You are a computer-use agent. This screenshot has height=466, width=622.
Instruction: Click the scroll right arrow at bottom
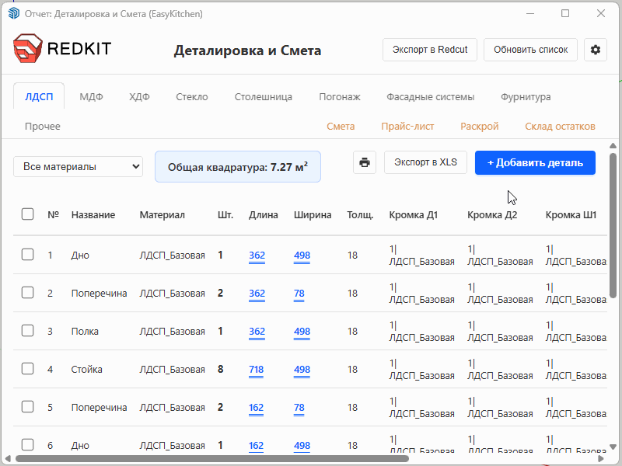(x=601, y=458)
